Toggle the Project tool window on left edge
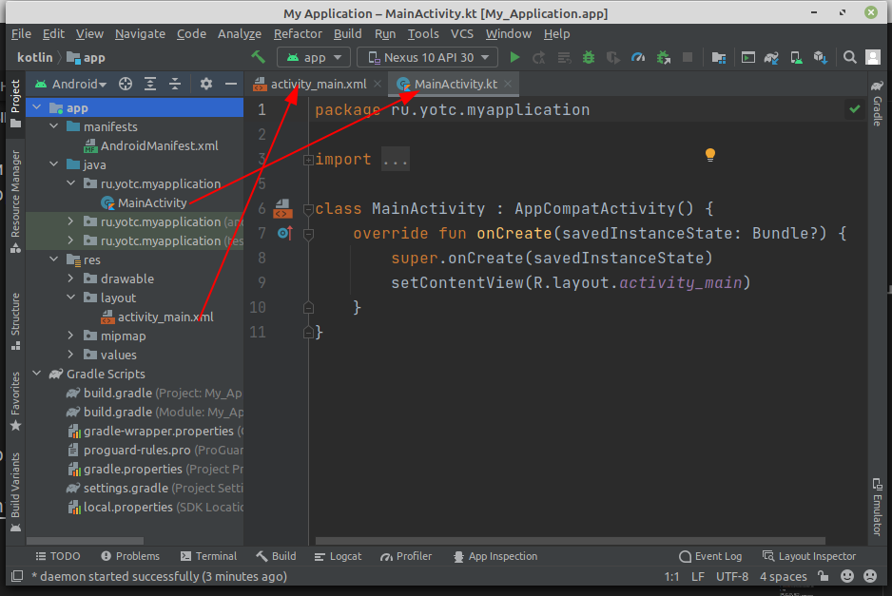 (x=14, y=105)
